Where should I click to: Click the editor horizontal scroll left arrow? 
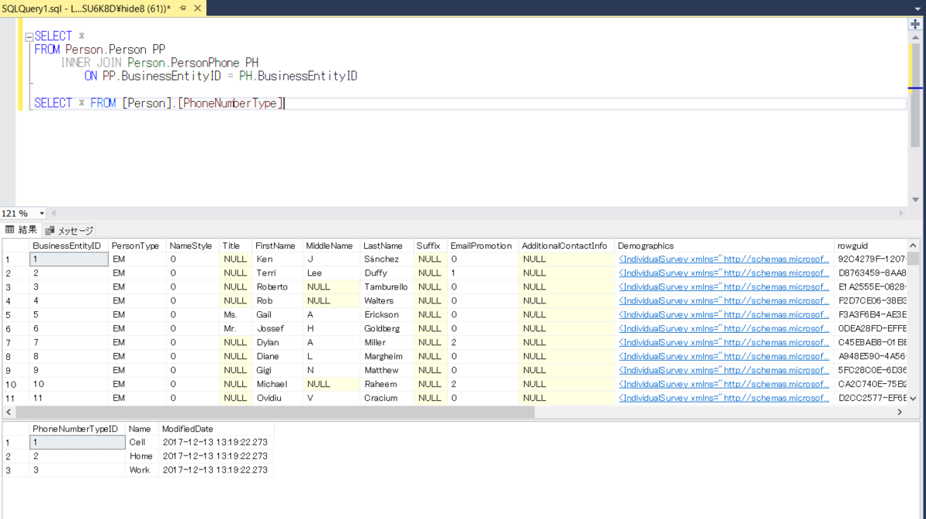coord(54,213)
